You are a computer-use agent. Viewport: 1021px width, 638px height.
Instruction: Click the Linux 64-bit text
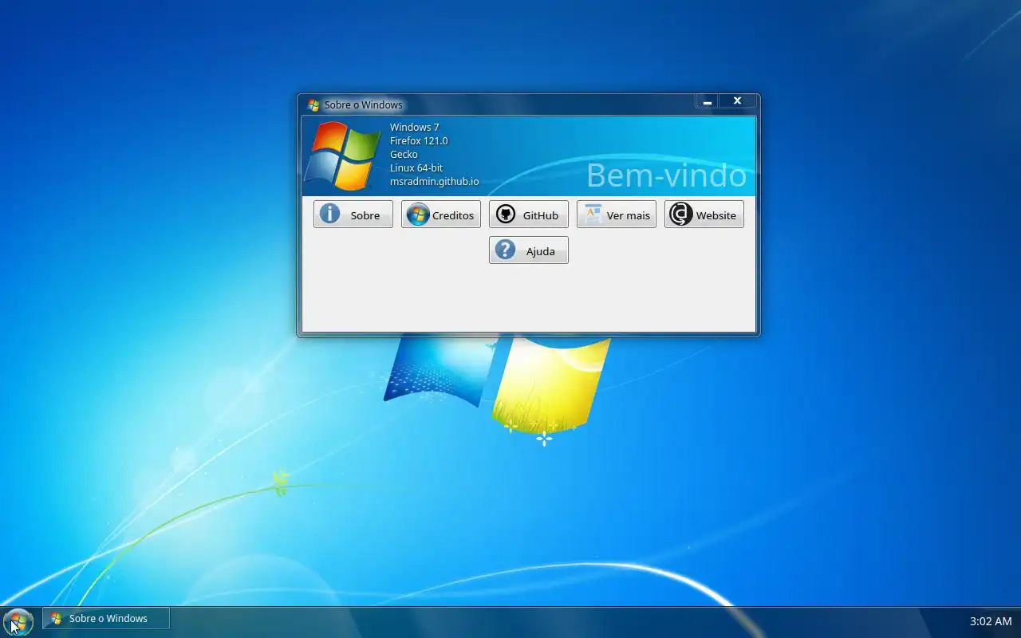point(416,168)
